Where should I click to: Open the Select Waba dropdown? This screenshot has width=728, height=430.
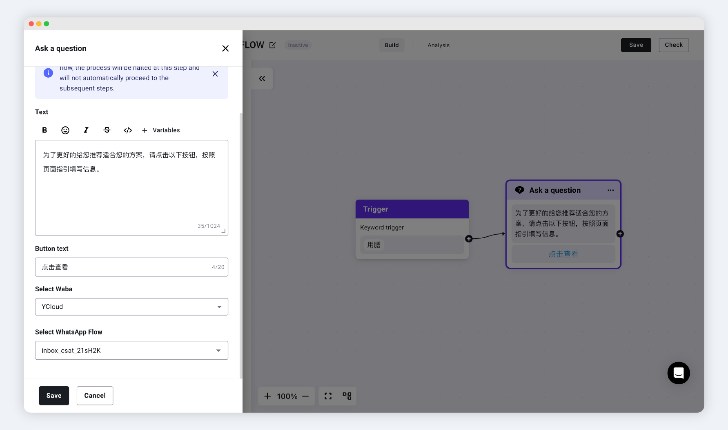pos(131,307)
